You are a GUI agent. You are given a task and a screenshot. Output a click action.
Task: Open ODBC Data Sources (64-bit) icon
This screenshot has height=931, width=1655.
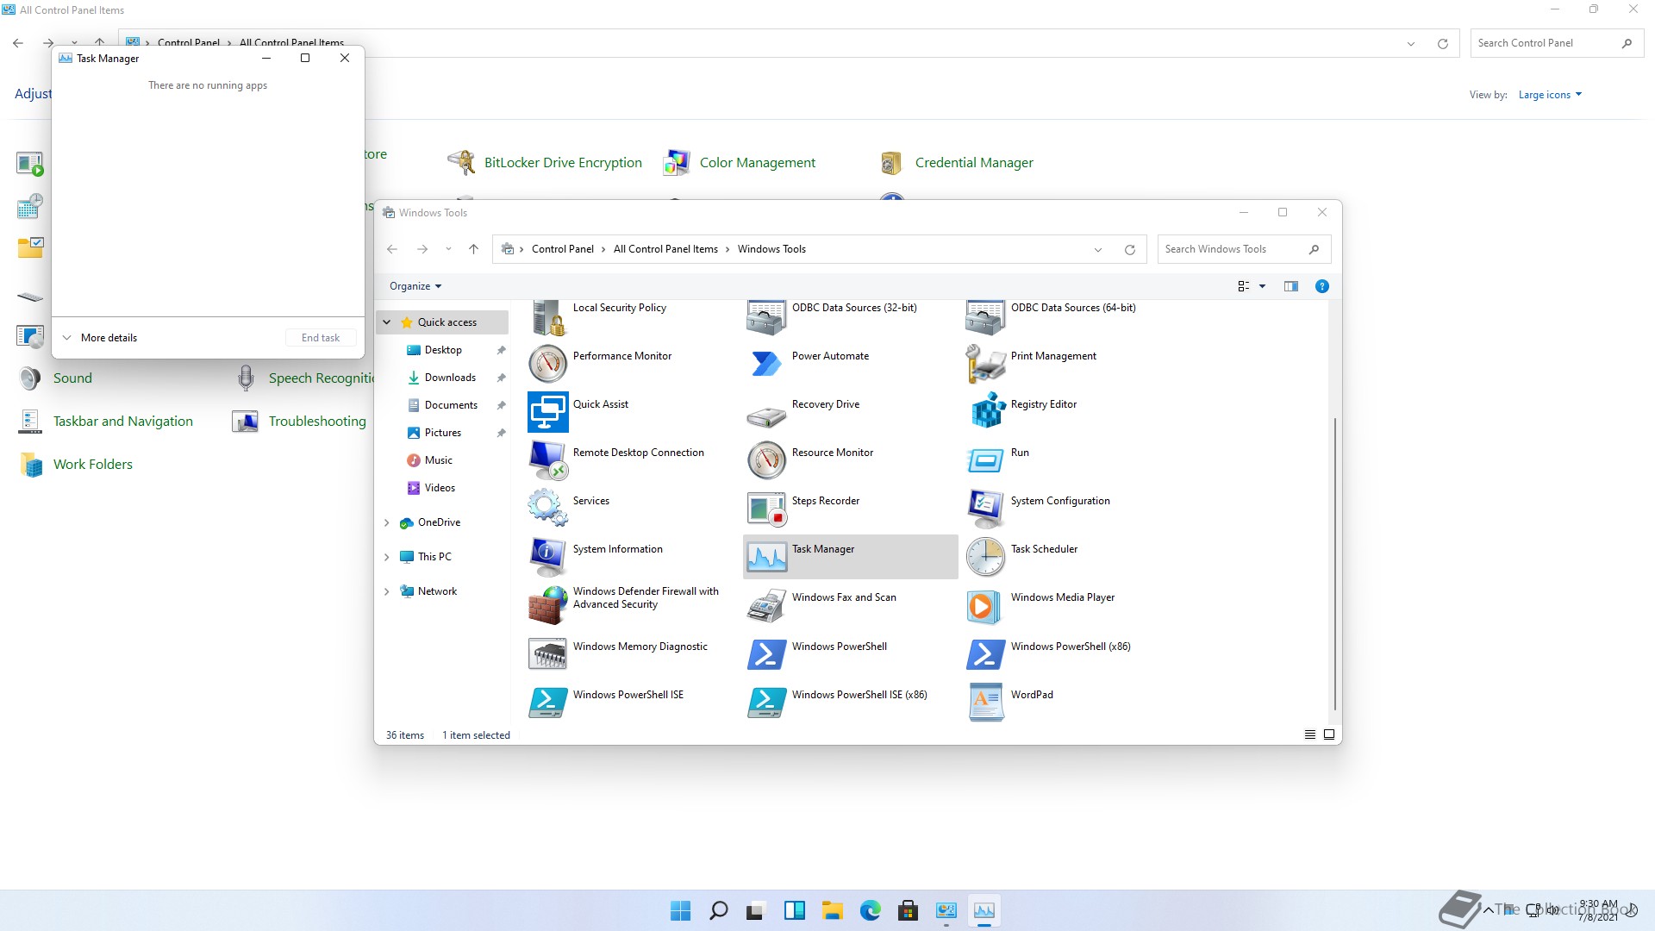[986, 317]
